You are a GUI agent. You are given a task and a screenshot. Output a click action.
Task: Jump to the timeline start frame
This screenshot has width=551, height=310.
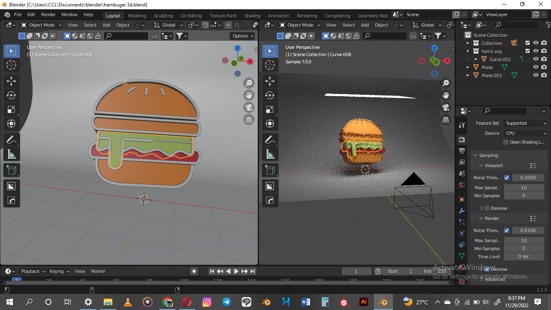click(212, 271)
